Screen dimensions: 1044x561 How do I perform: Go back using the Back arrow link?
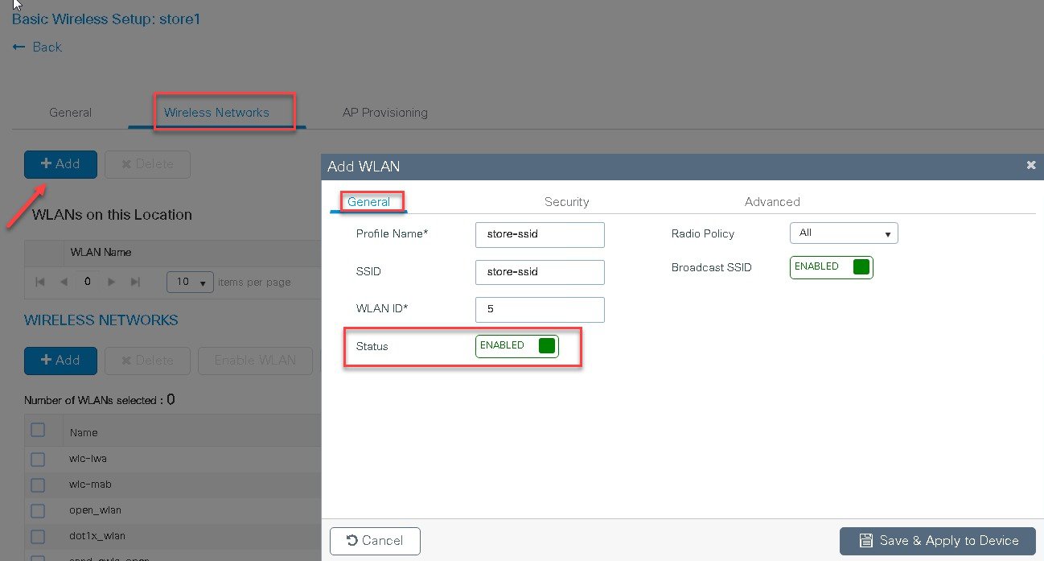coord(37,47)
